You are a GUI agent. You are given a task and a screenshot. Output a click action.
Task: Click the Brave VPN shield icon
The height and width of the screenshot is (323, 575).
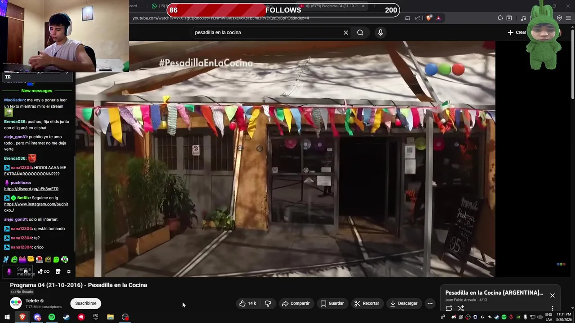(559, 18)
